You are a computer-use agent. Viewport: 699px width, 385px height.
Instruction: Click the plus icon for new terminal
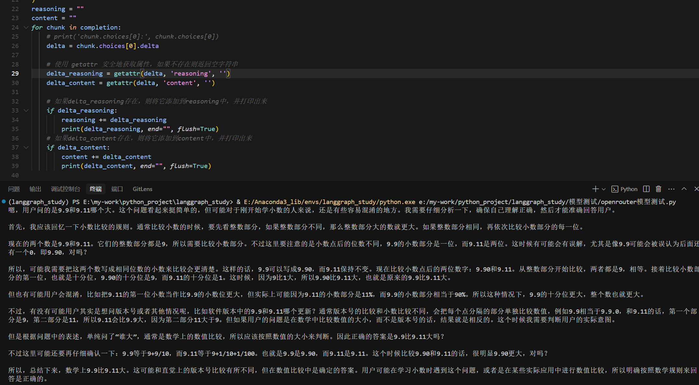[595, 189]
